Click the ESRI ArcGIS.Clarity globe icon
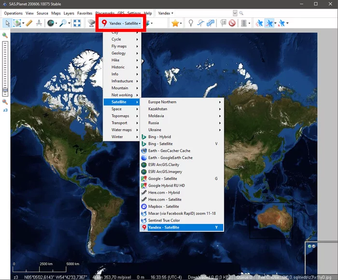The height and width of the screenshot is (280, 338). [144, 165]
